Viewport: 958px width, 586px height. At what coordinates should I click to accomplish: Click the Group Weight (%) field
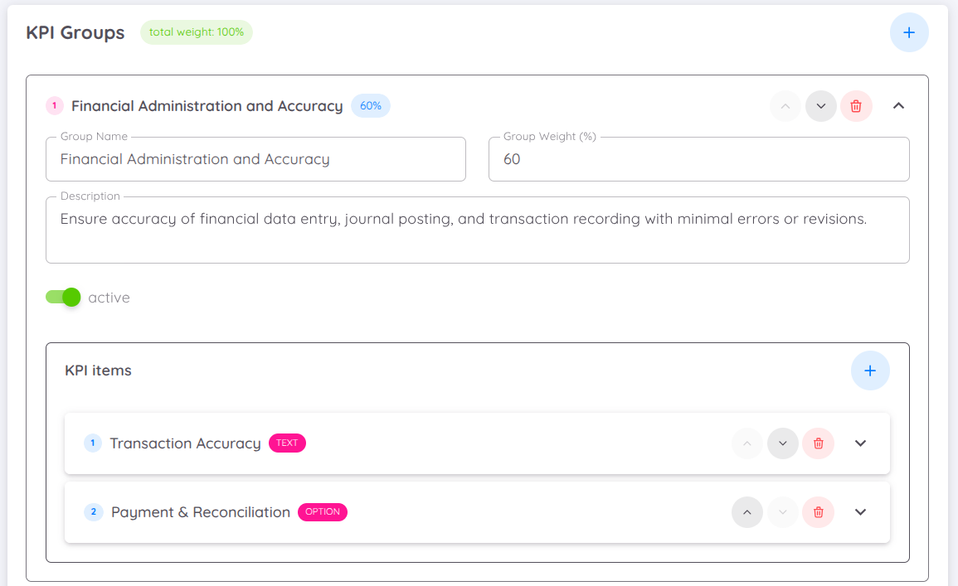tap(699, 159)
